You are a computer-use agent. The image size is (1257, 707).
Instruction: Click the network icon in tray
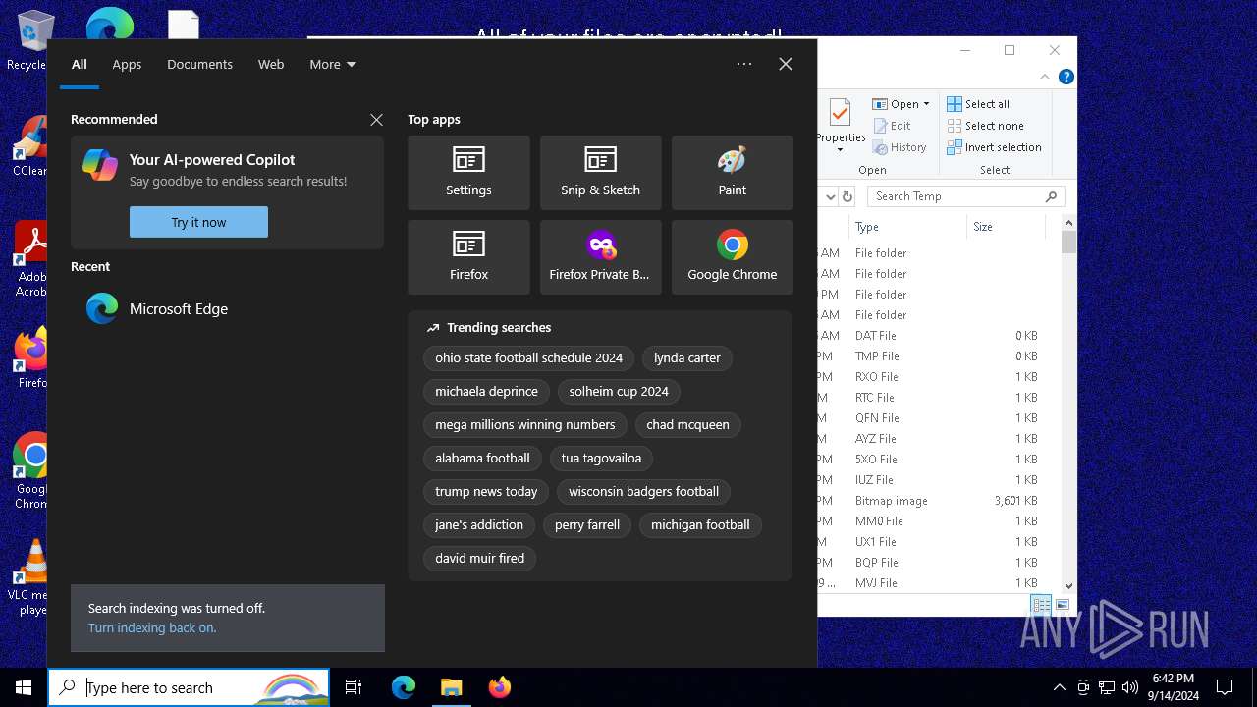click(1107, 687)
